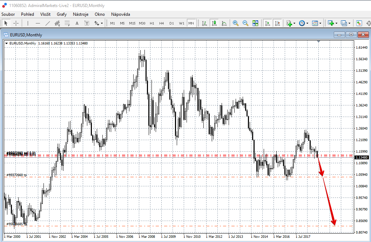Open the Vložit menu
Screen dimensions: 371x242
tap(45, 14)
